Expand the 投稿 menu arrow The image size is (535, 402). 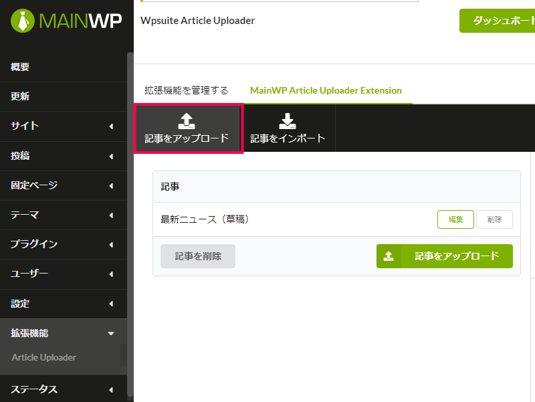(111, 157)
